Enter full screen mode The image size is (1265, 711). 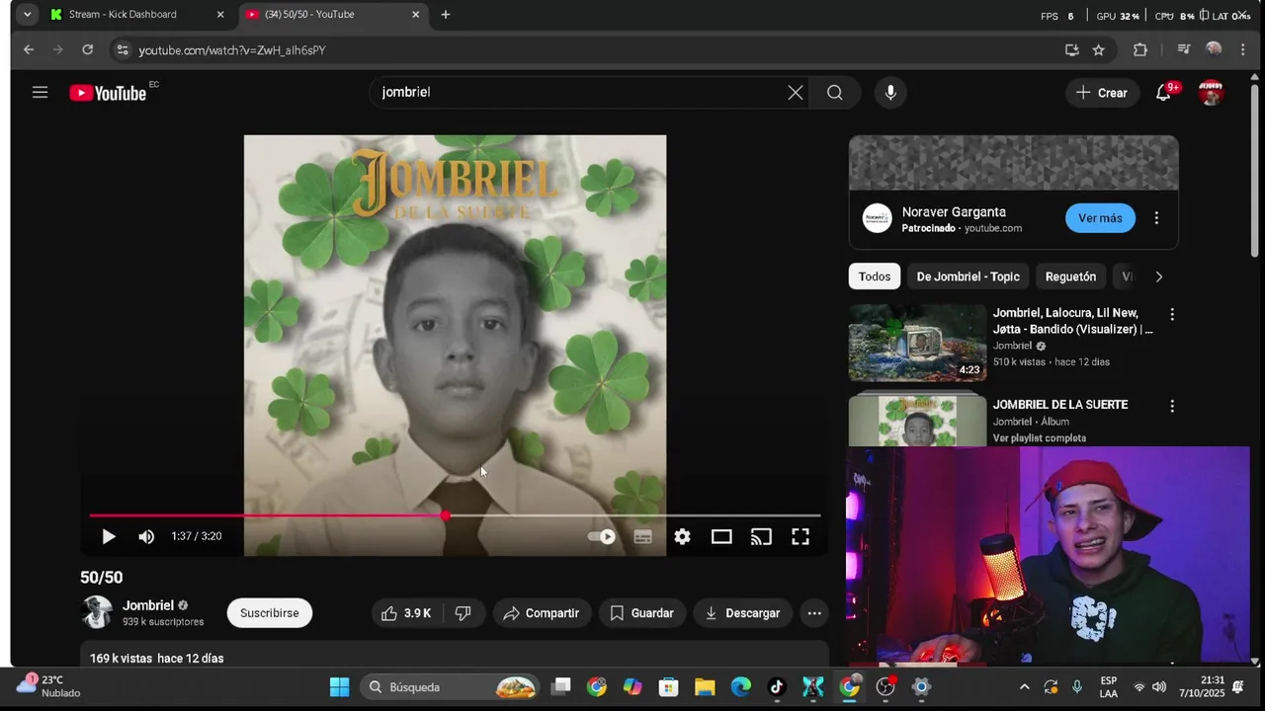coord(801,536)
